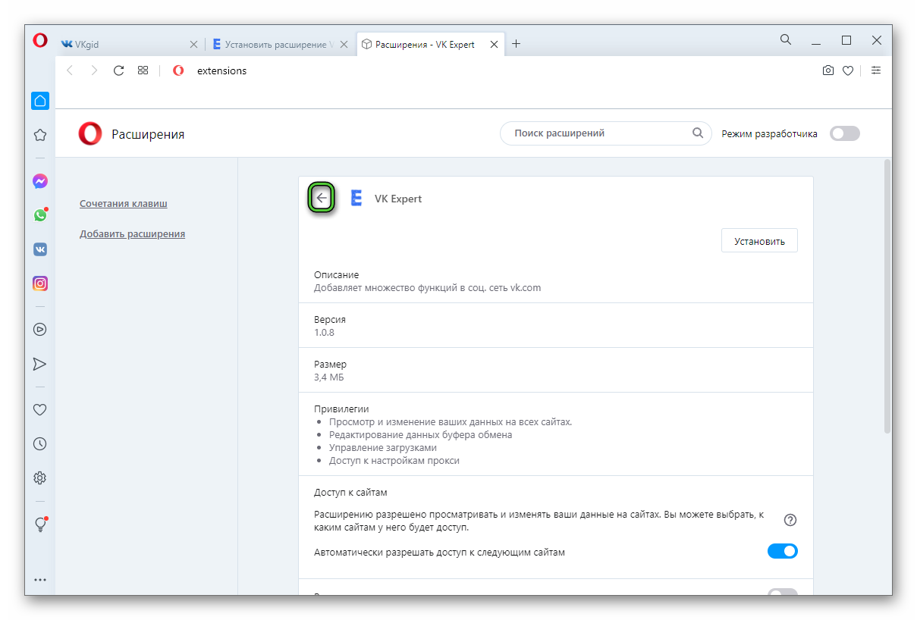Open My Flow arrow icon in sidebar
The height and width of the screenshot is (620, 917).
point(40,364)
